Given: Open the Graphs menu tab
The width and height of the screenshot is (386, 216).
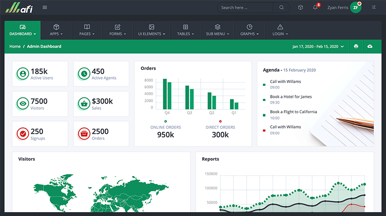Looking at the screenshot, I should [249, 30].
